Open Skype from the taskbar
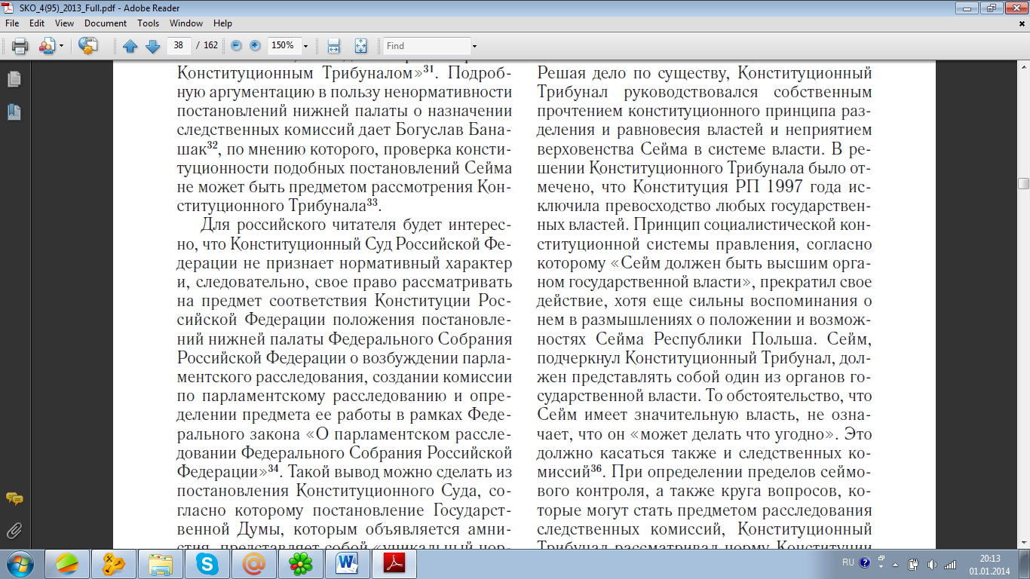This screenshot has height=579, width=1030. pyautogui.click(x=207, y=563)
